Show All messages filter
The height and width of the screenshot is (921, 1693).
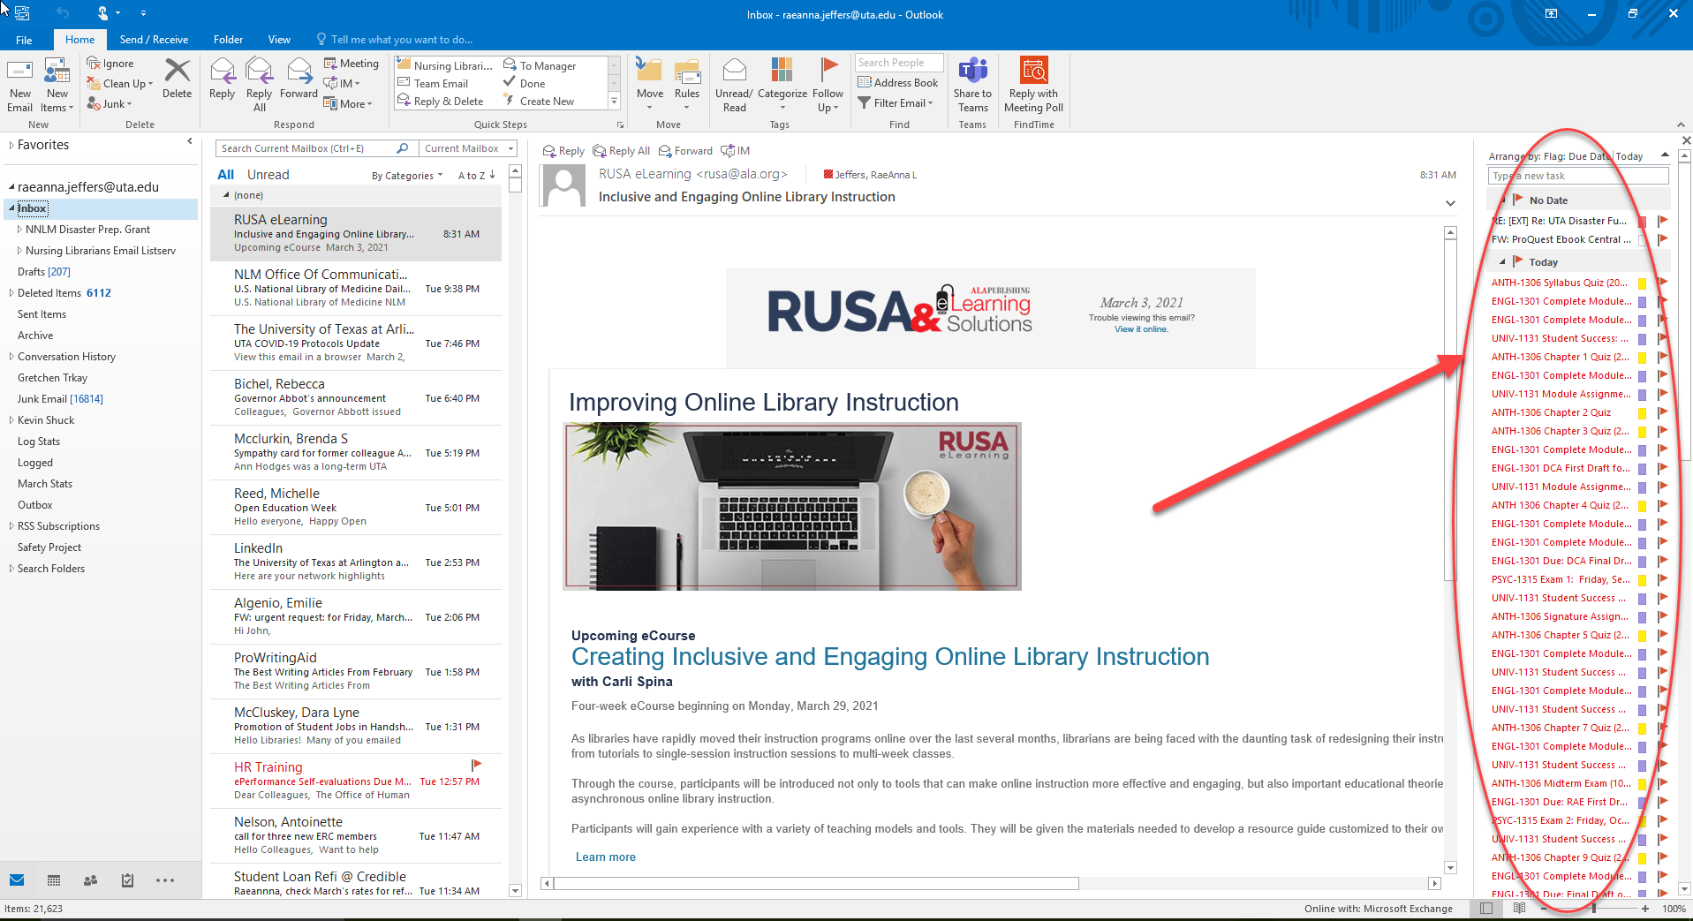tap(225, 175)
